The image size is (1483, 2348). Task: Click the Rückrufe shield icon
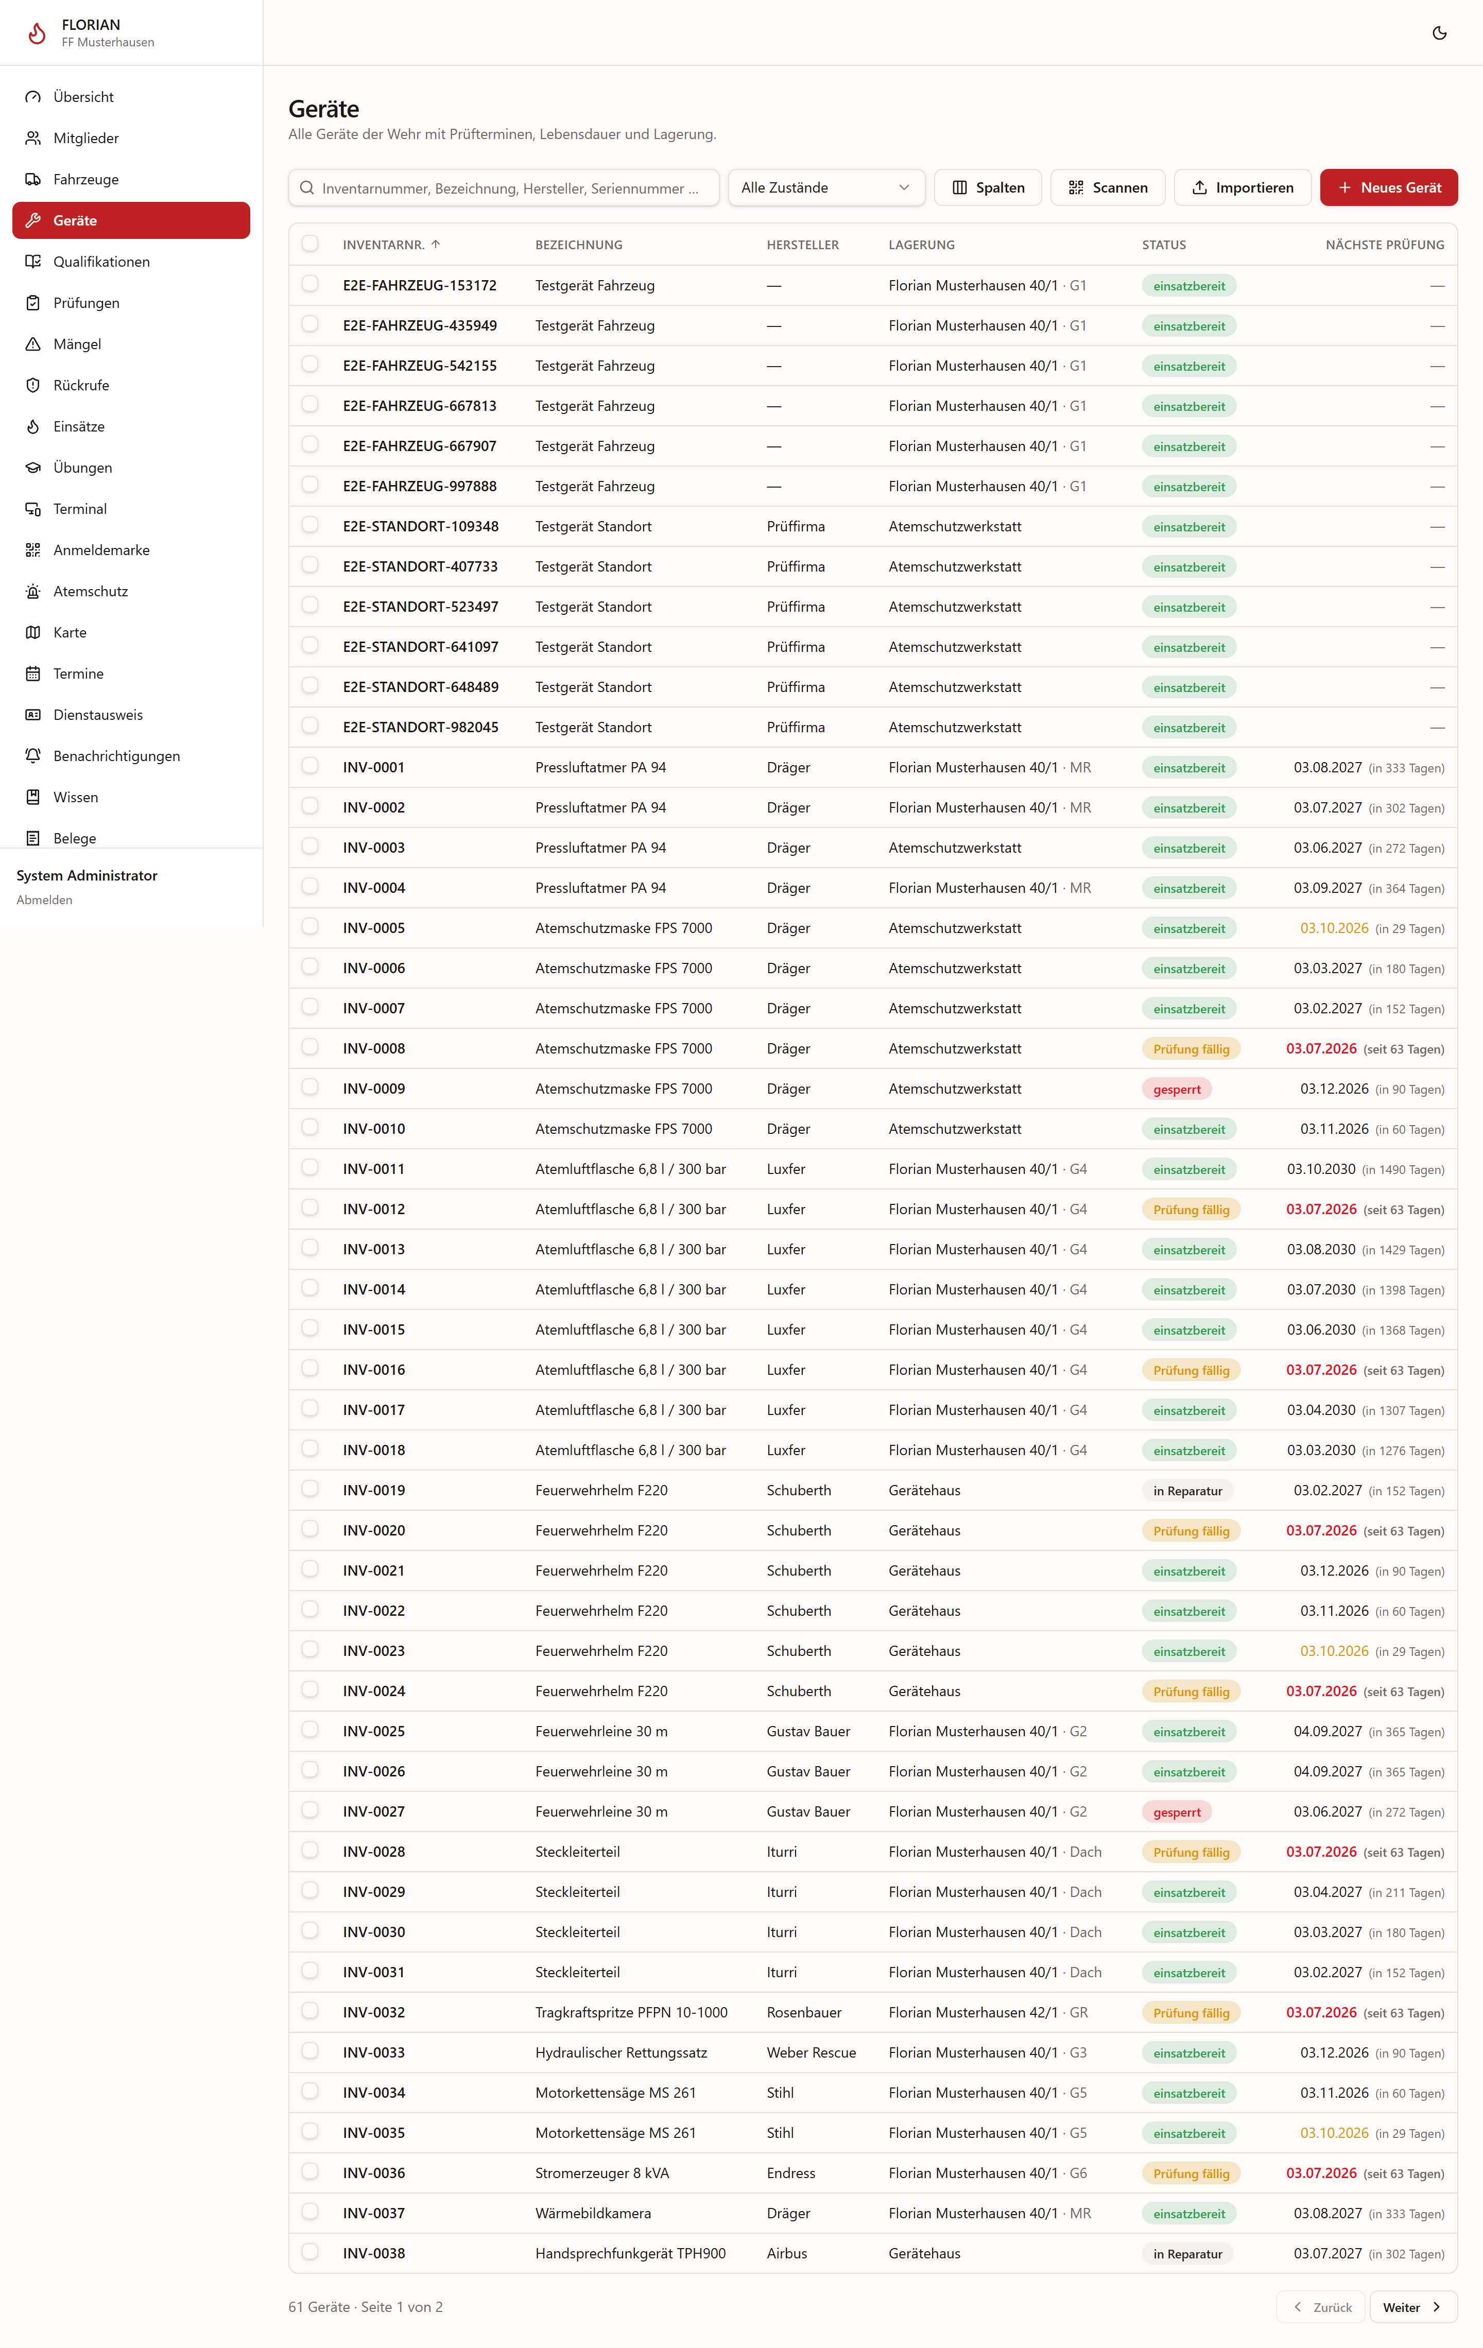click(x=33, y=385)
